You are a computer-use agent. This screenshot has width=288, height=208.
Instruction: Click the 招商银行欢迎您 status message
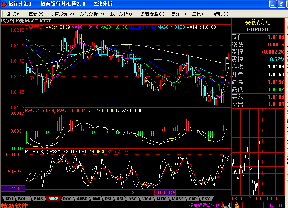pos(206,205)
